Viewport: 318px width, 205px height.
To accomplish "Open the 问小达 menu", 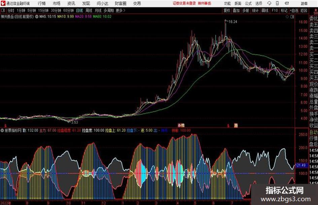I will pos(102,3).
